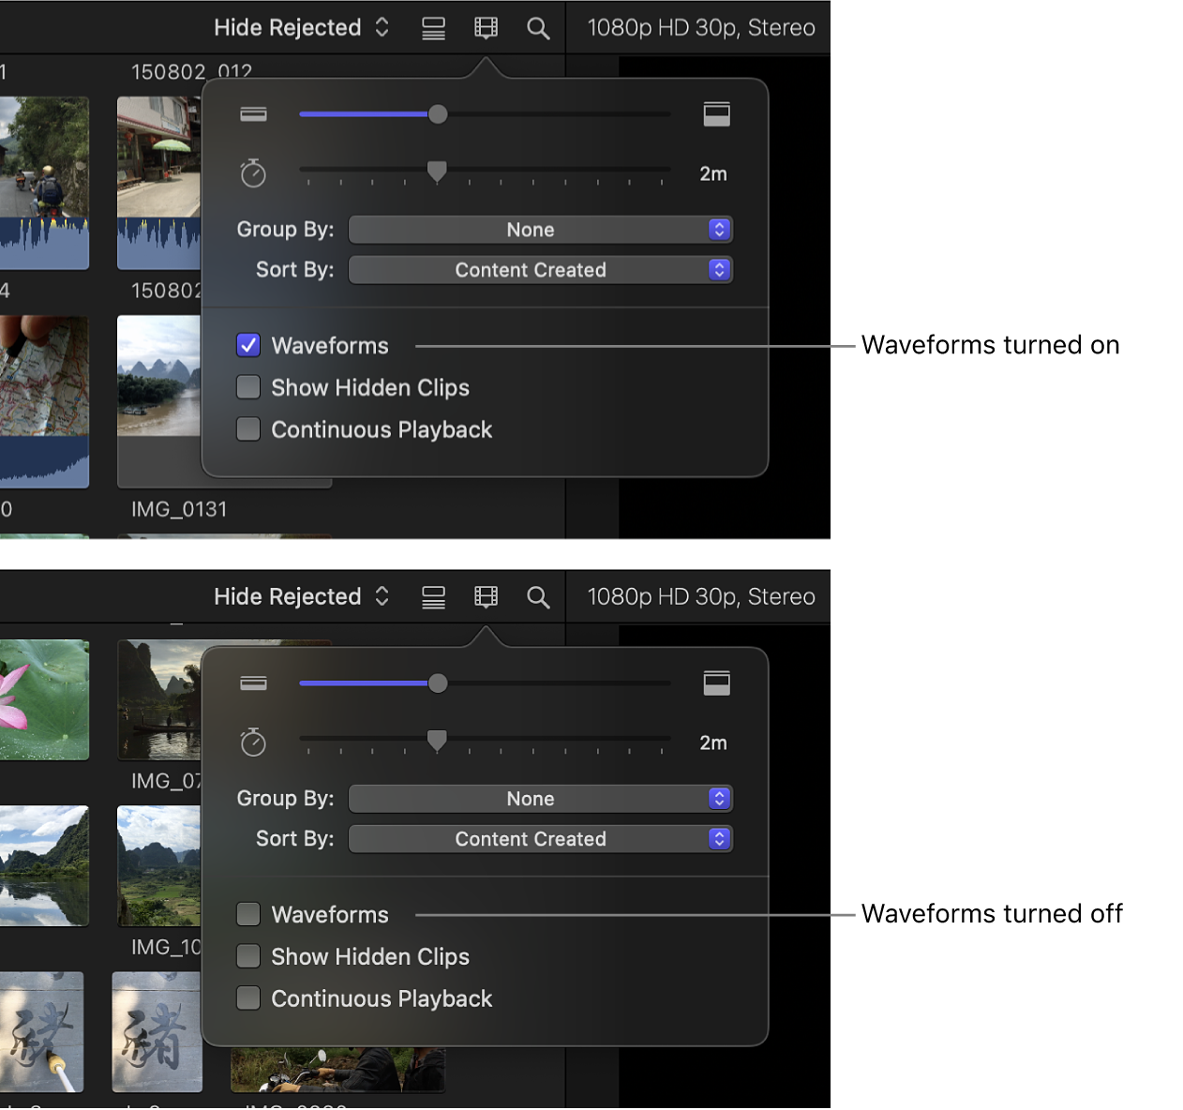Uncheck the Waveforms checkbox in the top panel
Viewport: 1183px width, 1110px height.
point(247,345)
